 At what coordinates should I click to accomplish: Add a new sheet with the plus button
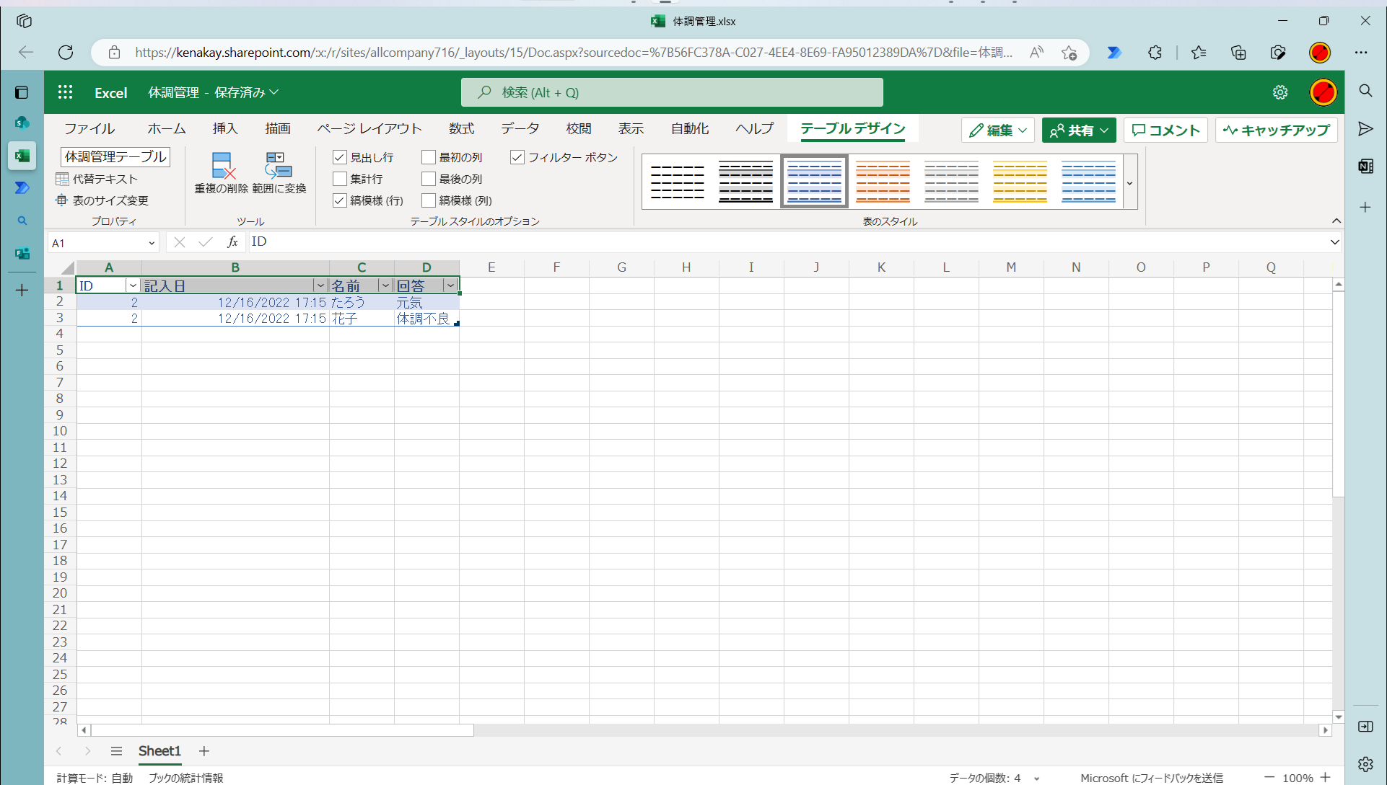[204, 751]
